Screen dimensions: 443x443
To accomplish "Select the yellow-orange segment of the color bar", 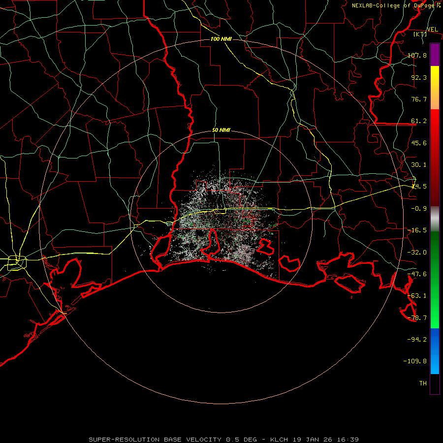I will [435, 88].
